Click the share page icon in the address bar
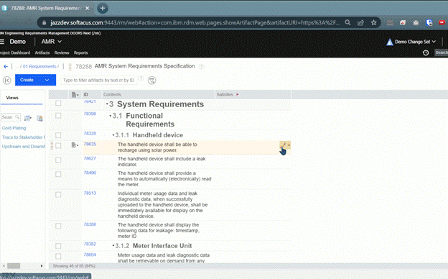 point(360,22)
